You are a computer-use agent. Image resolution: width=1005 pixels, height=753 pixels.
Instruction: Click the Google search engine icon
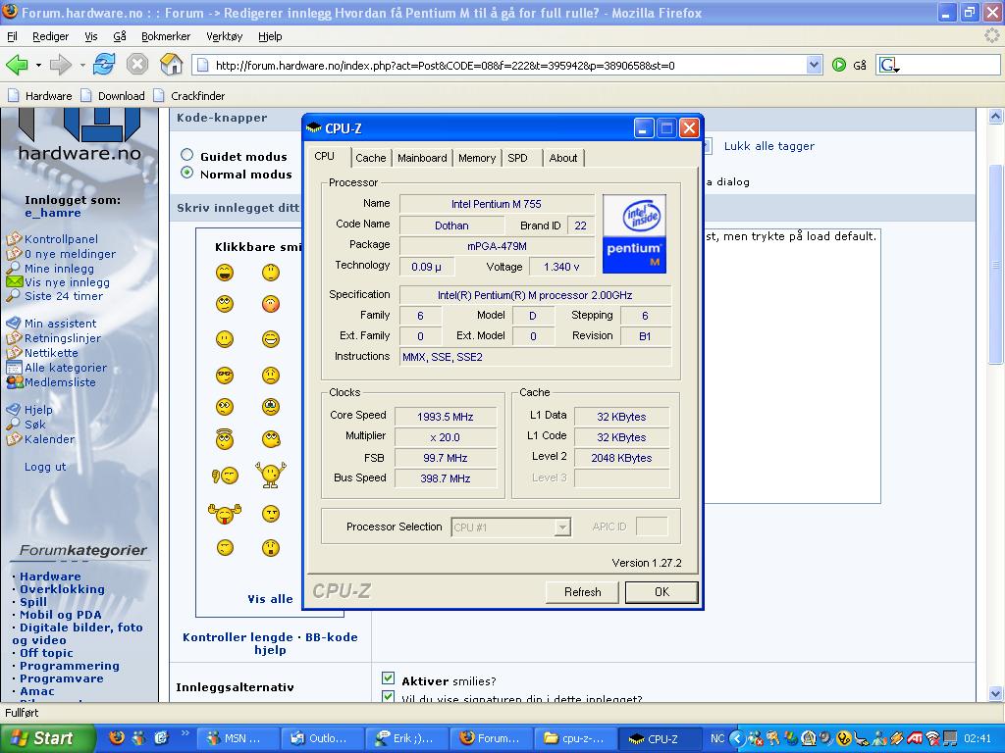[888, 65]
